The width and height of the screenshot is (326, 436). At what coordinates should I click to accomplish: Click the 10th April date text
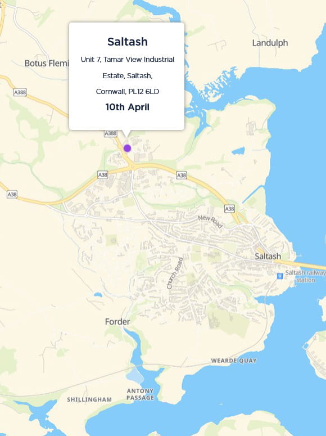[127, 107]
